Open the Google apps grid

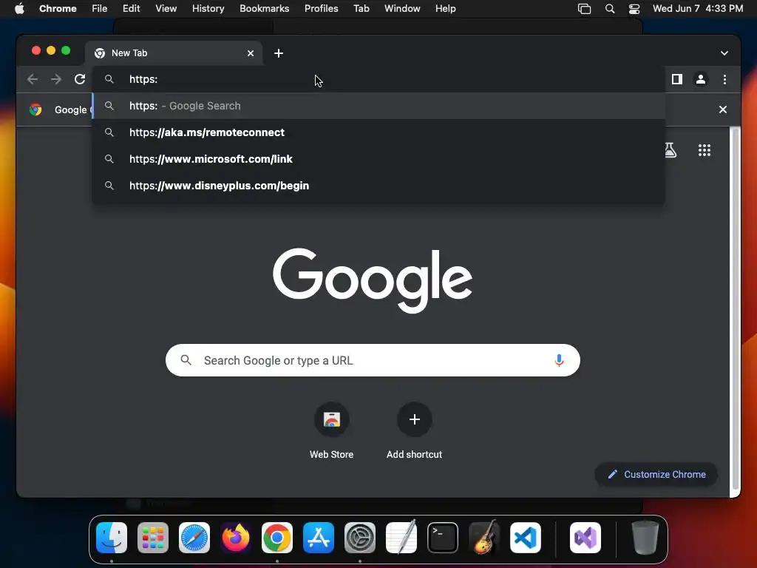pos(705,150)
